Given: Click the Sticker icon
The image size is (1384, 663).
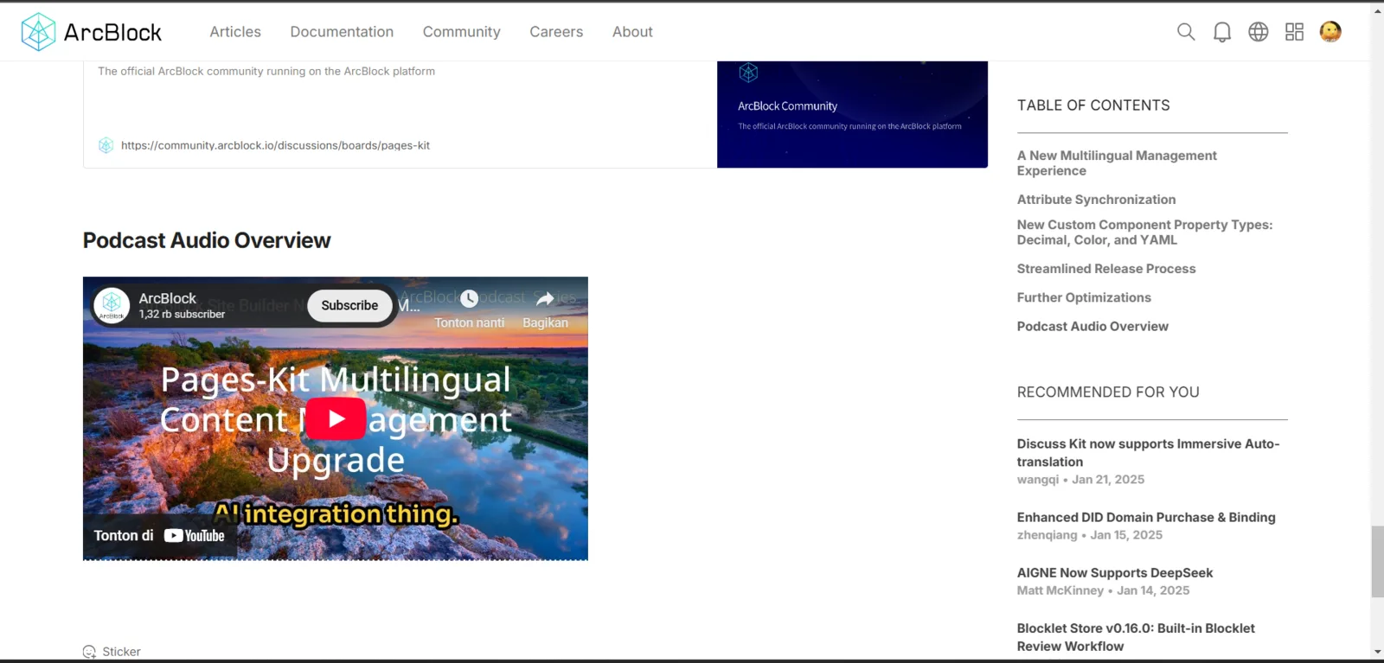Looking at the screenshot, I should pos(89,652).
